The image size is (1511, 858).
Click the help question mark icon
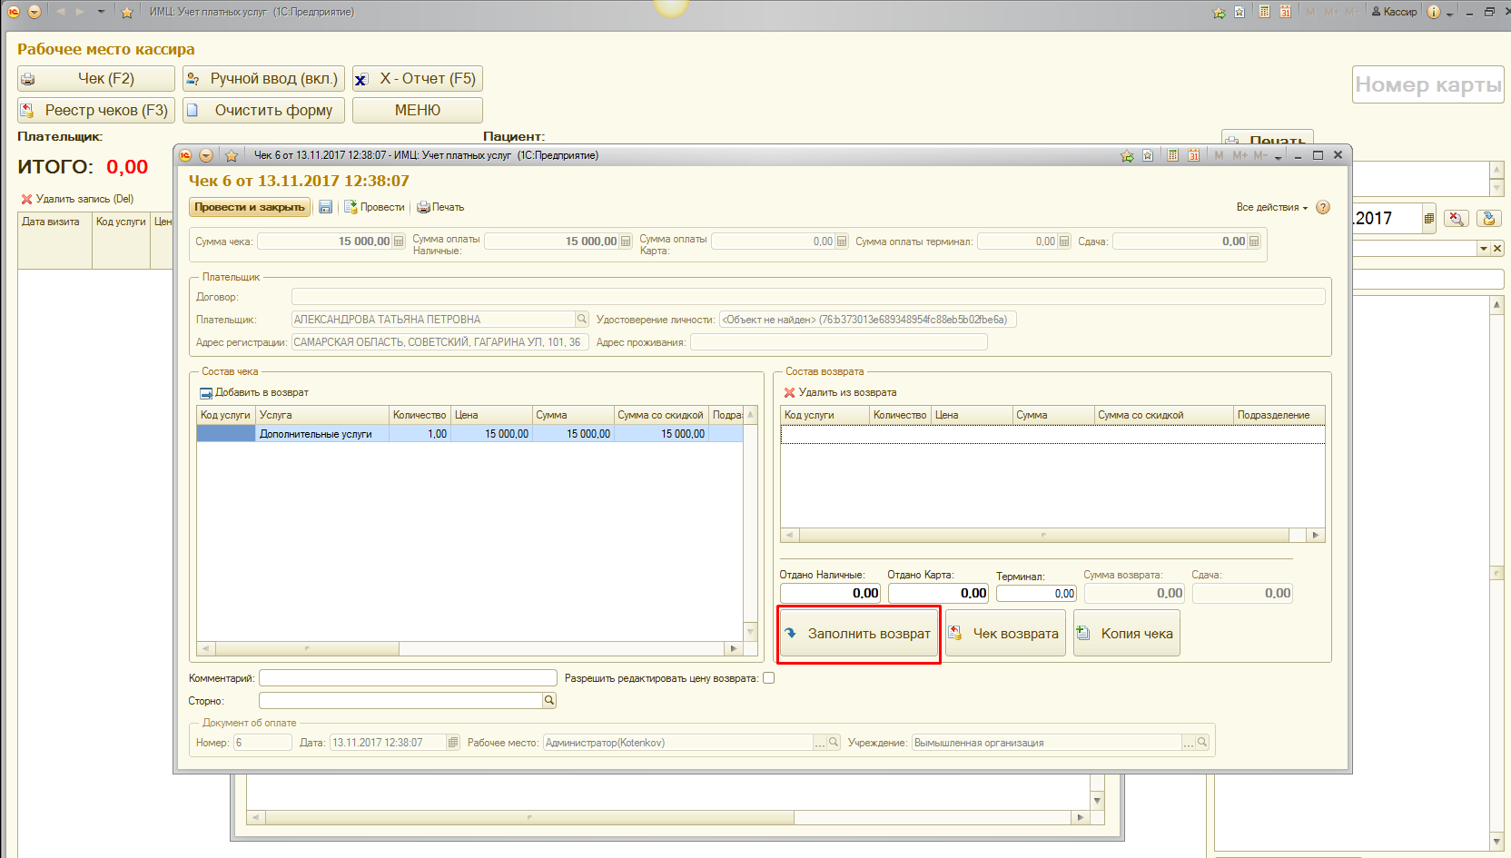pyautogui.click(x=1323, y=207)
